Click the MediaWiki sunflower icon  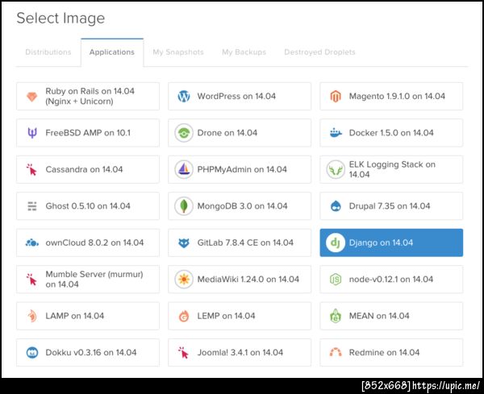184,280
